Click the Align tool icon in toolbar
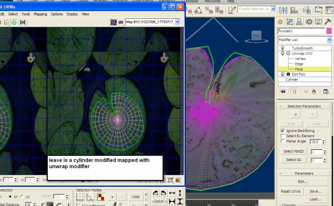 point(294,10)
